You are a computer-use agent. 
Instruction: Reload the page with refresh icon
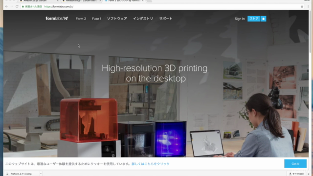pos(17,6)
